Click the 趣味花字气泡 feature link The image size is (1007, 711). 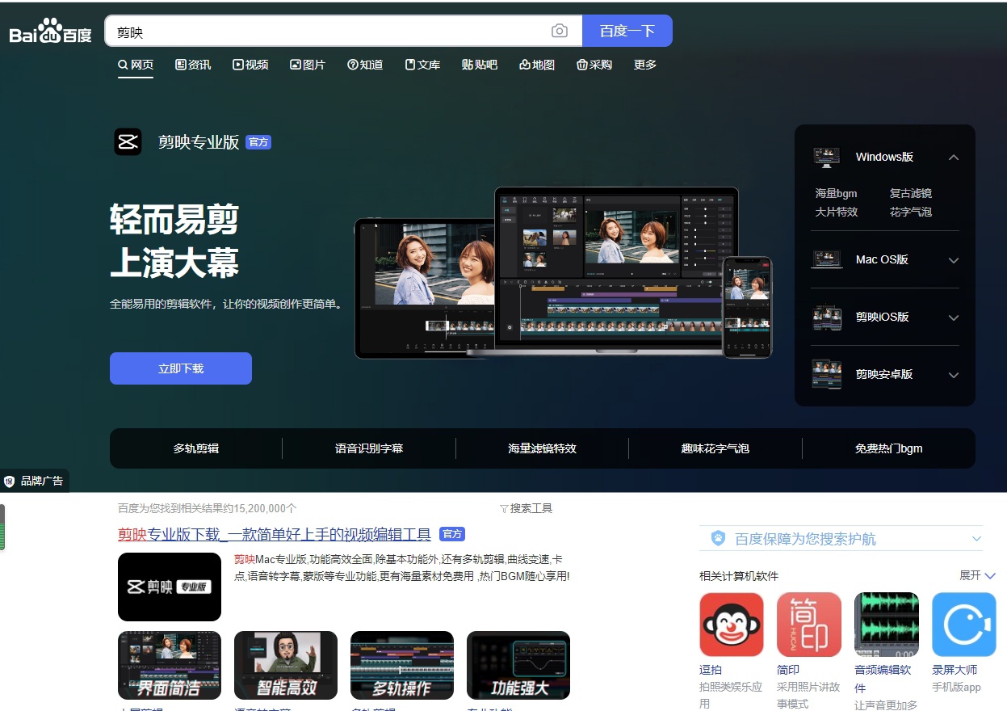715,448
